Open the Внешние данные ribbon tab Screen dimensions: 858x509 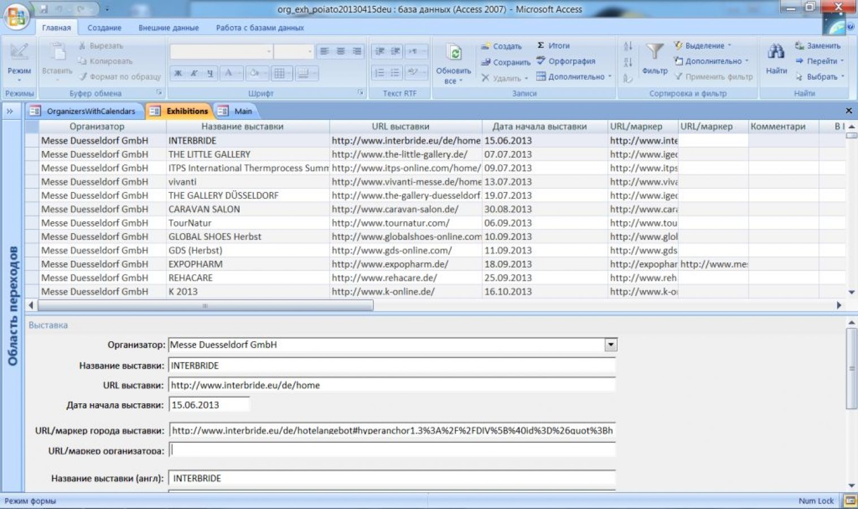[168, 27]
